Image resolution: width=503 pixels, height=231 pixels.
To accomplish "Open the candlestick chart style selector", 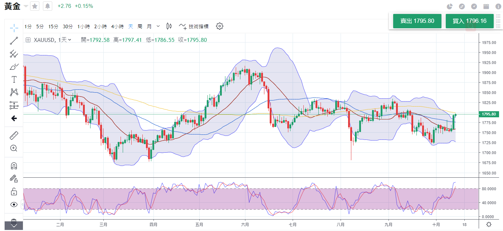I will click(x=169, y=26).
